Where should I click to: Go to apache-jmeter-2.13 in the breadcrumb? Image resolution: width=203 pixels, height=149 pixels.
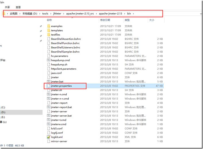[111, 13]
